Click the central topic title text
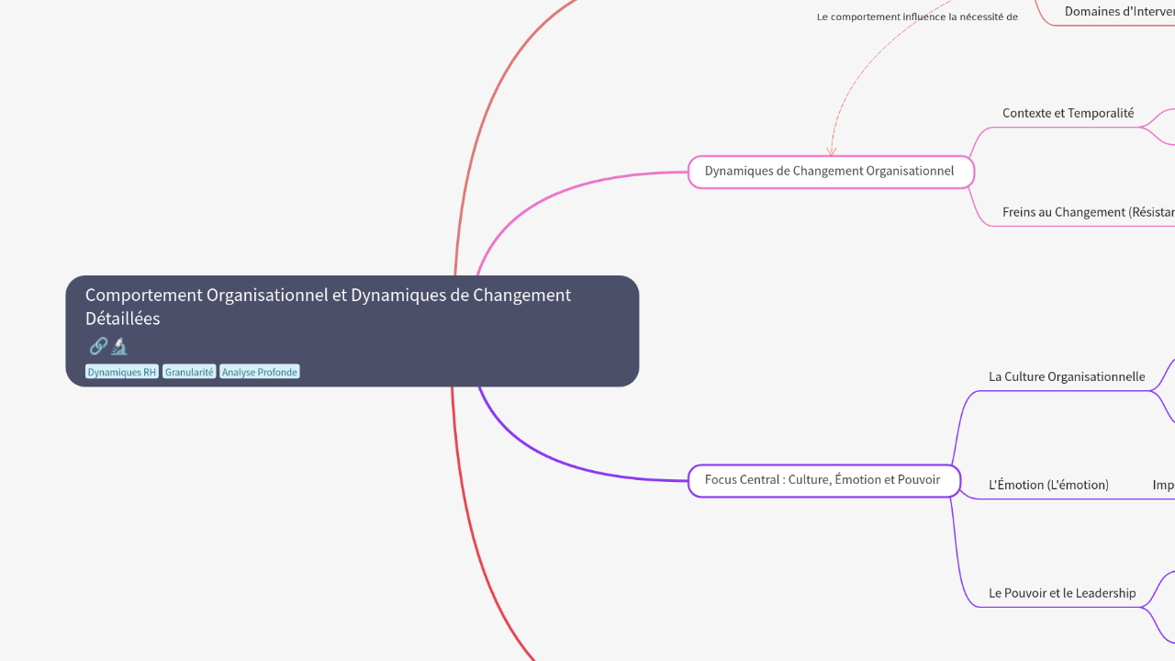 click(x=328, y=307)
